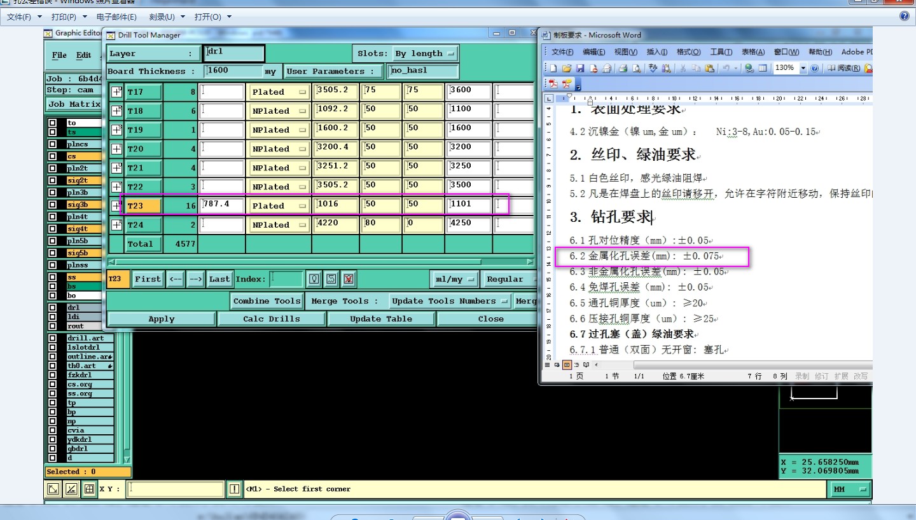Toggle the checkbox for layer pln3b
This screenshot has width=916, height=520.
pyautogui.click(x=52, y=193)
